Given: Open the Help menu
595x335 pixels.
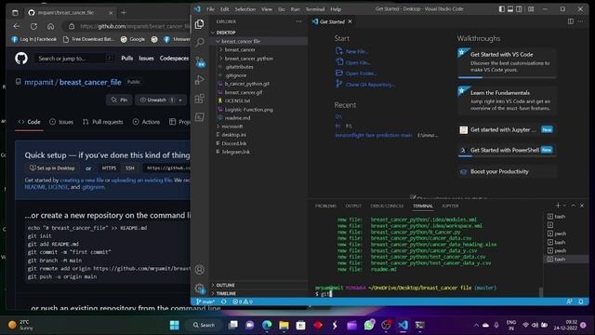Looking at the screenshot, I should [x=336, y=9].
